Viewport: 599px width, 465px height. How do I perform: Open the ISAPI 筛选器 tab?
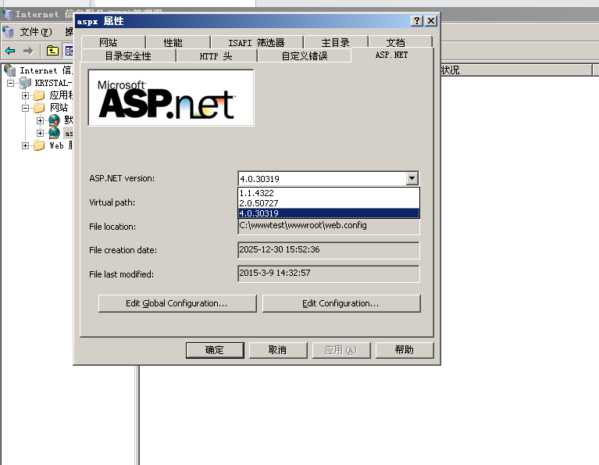(257, 42)
